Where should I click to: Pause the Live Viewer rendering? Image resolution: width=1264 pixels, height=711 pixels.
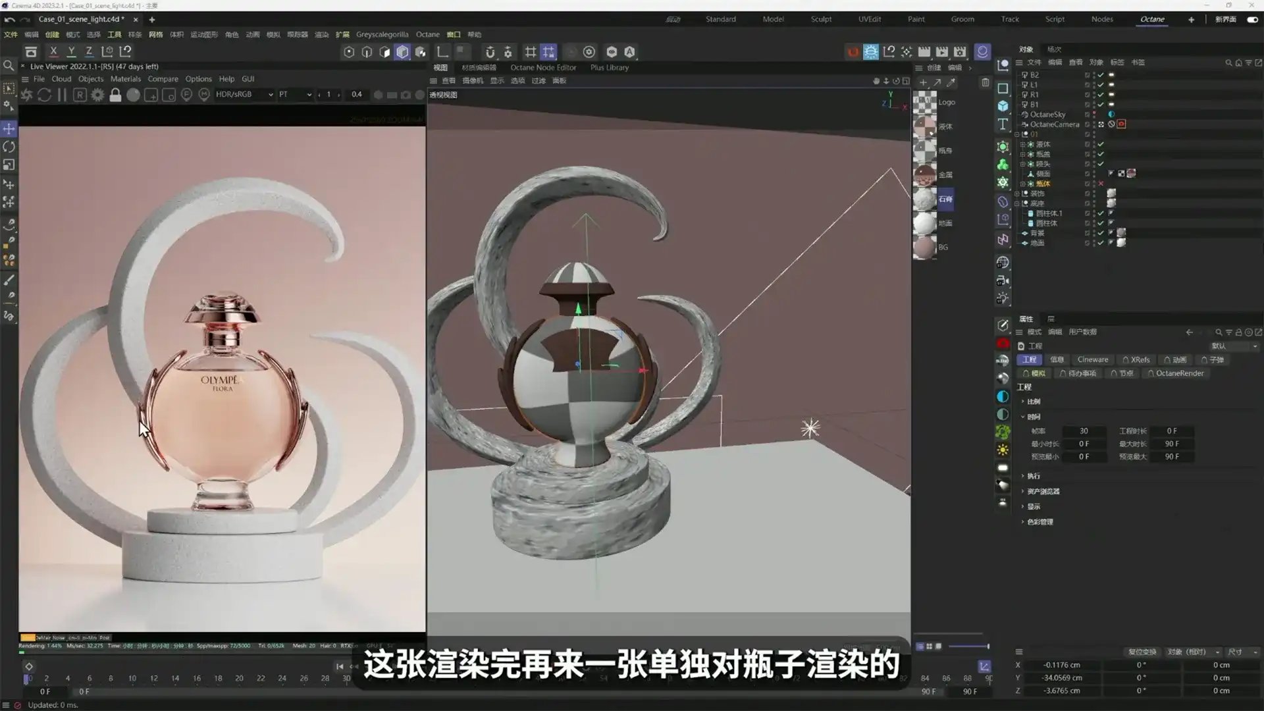click(62, 94)
